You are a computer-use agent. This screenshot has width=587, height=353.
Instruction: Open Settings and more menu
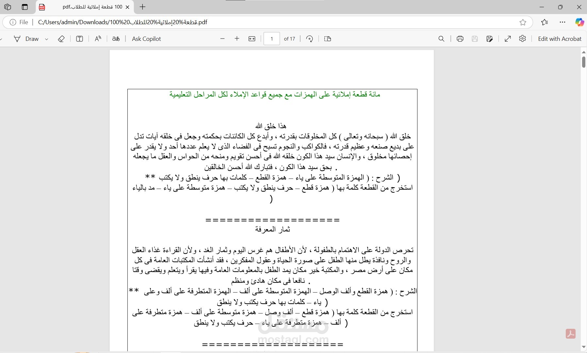click(562, 22)
